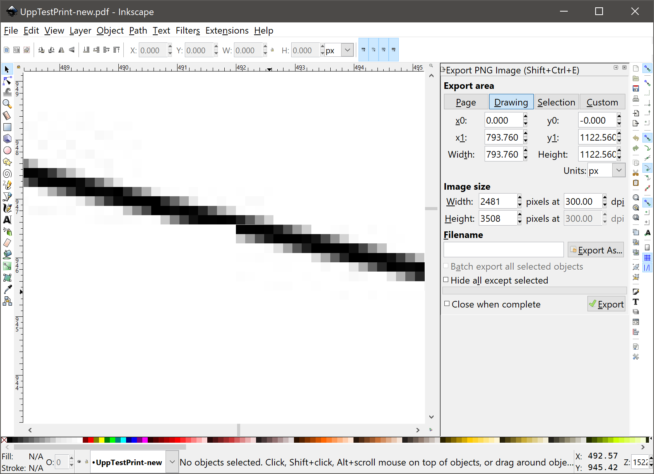
Task: Open the UppTestPrint-new layer dropdown
Action: coord(172,462)
